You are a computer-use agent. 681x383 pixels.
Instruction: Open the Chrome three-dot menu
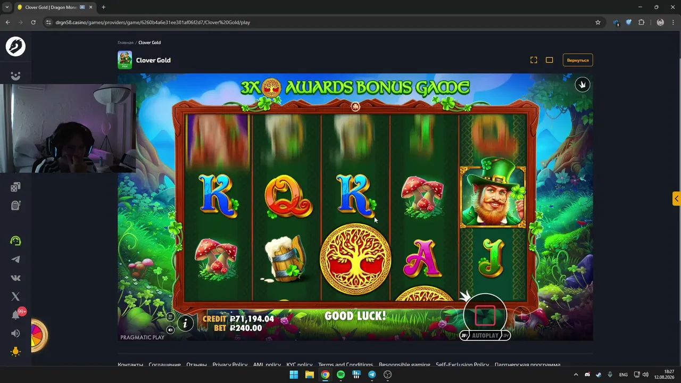click(x=673, y=22)
